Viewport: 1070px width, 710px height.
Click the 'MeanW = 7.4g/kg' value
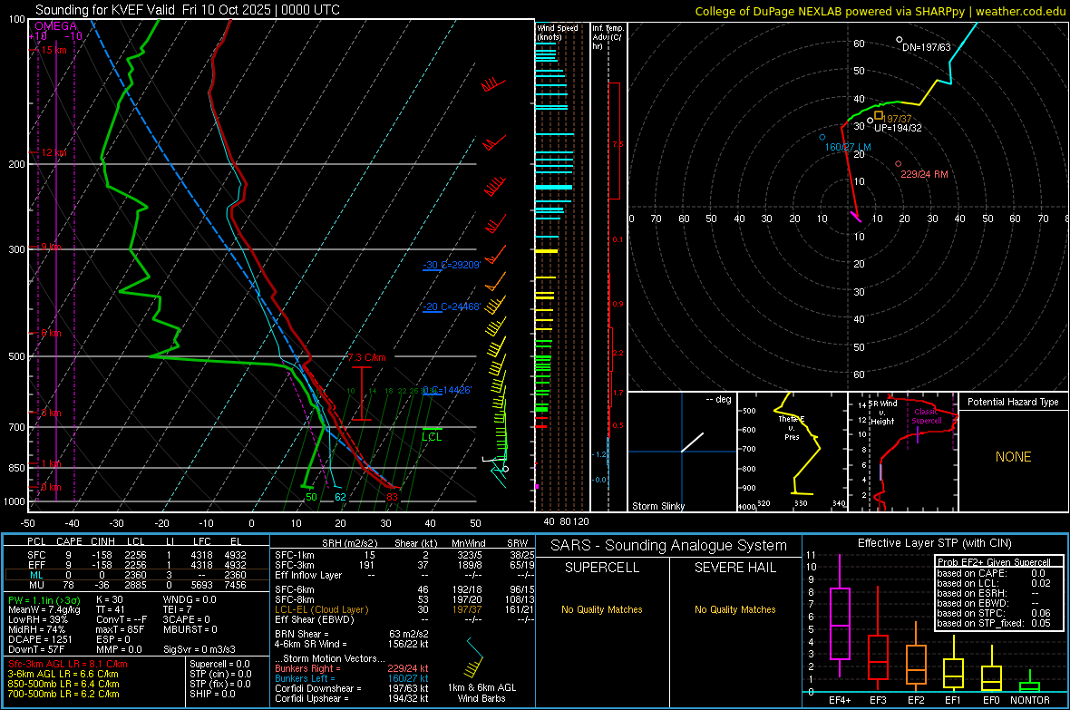pos(44,609)
